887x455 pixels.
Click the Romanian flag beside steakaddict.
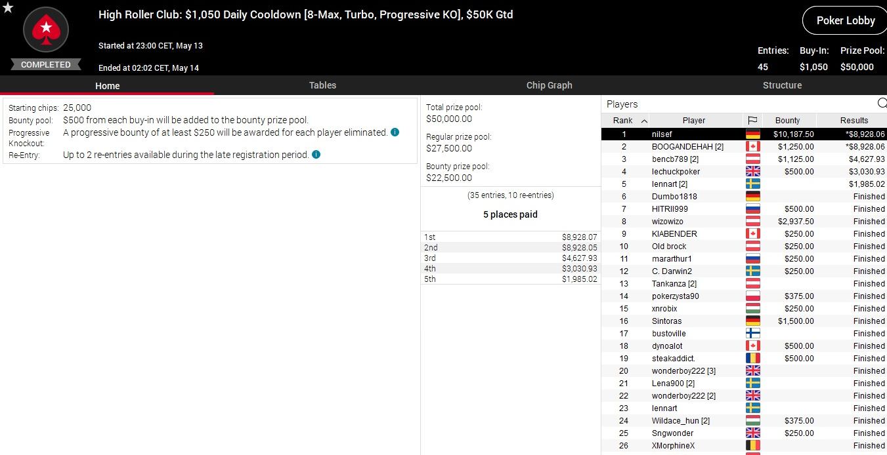pos(752,359)
